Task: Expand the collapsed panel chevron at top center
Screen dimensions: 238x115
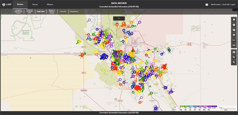Action: (119, 18)
